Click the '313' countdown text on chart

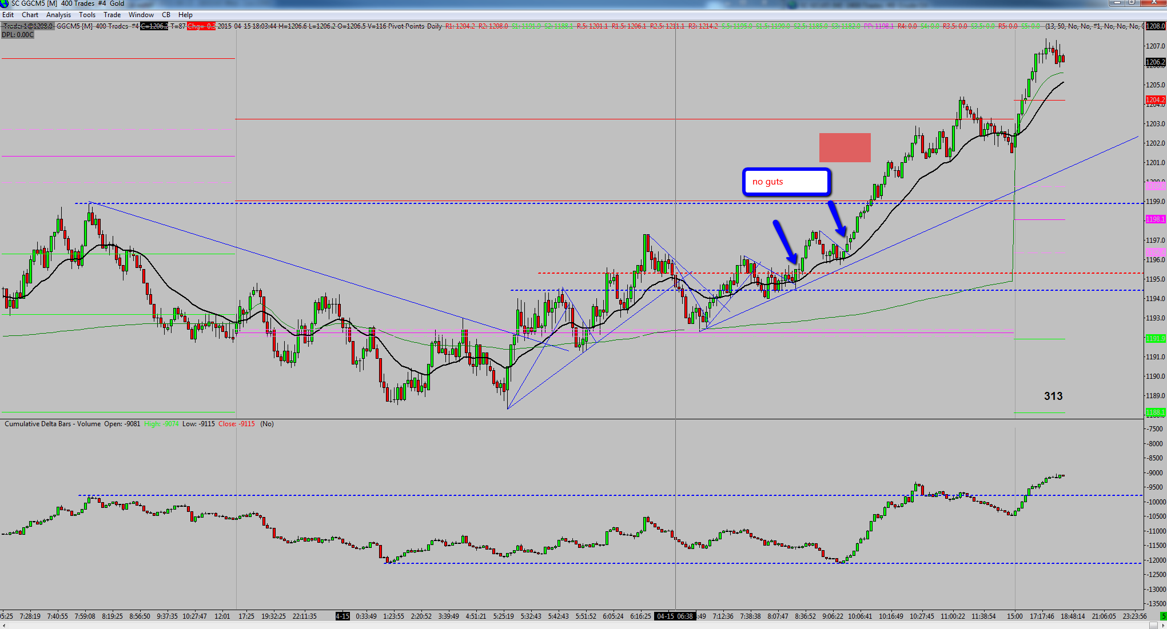click(1053, 396)
